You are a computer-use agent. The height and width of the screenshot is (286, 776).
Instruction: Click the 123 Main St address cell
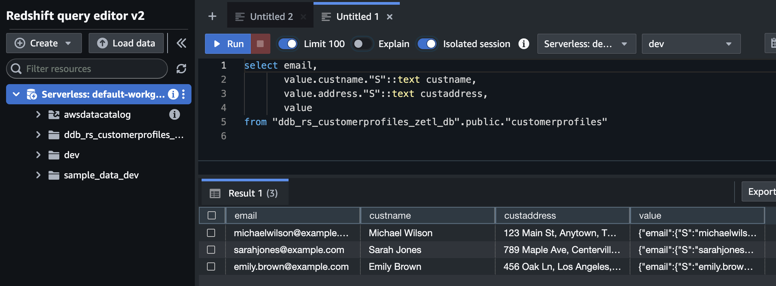[562, 233]
